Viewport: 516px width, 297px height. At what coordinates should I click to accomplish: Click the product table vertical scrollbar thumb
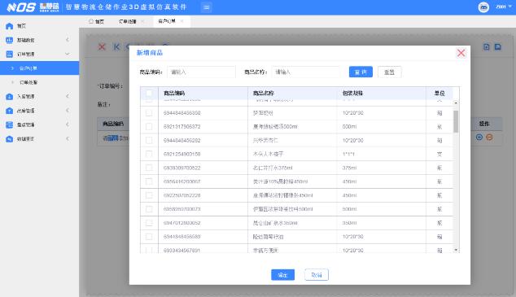coord(456,121)
